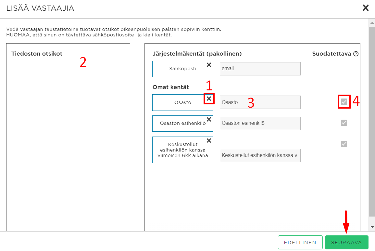The height and width of the screenshot is (251, 375).
Task: Click the scrollbar down arrow
Action: 372,227
